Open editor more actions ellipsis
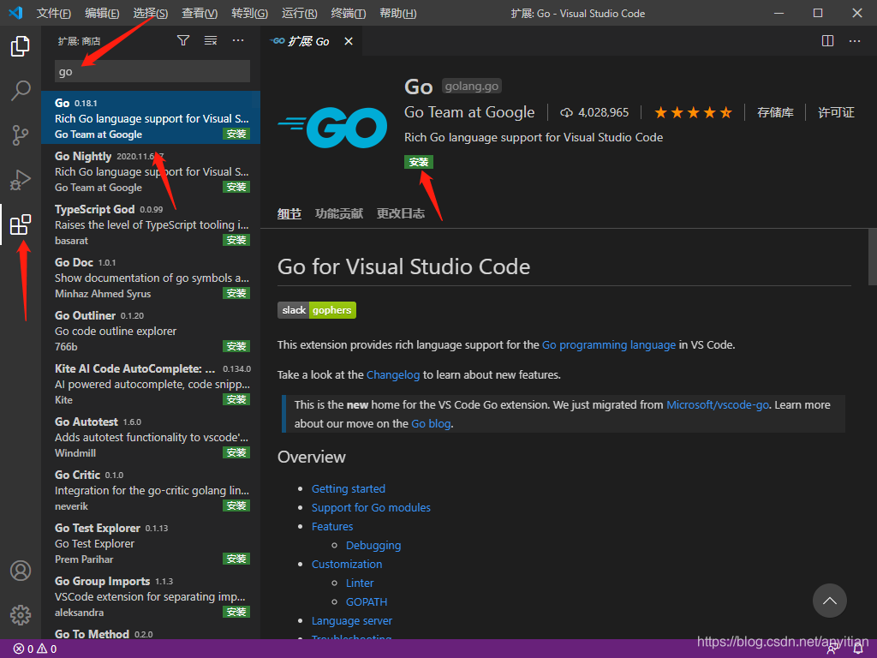This screenshot has width=877, height=658. tap(855, 41)
